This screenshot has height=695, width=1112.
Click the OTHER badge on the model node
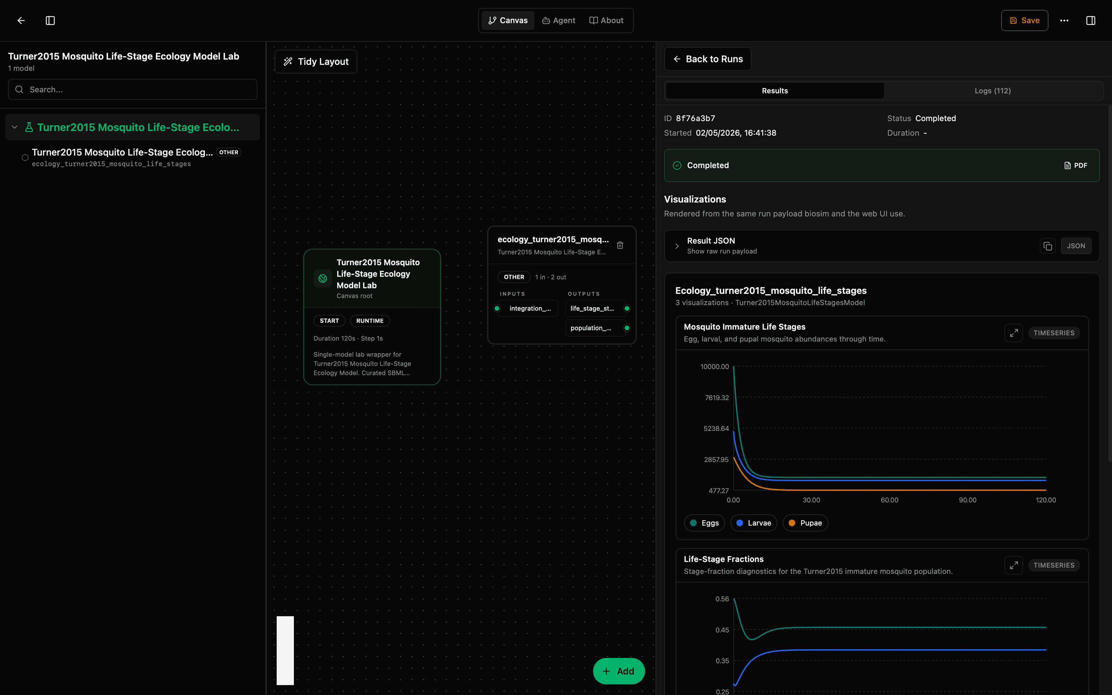(514, 277)
